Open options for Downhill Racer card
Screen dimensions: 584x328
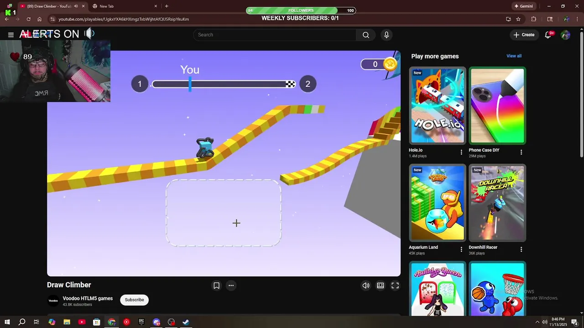point(521,249)
